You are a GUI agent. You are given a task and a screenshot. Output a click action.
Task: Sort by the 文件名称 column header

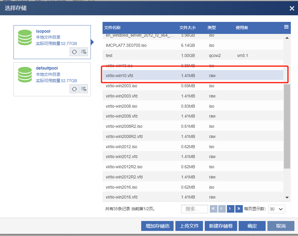click(112, 28)
